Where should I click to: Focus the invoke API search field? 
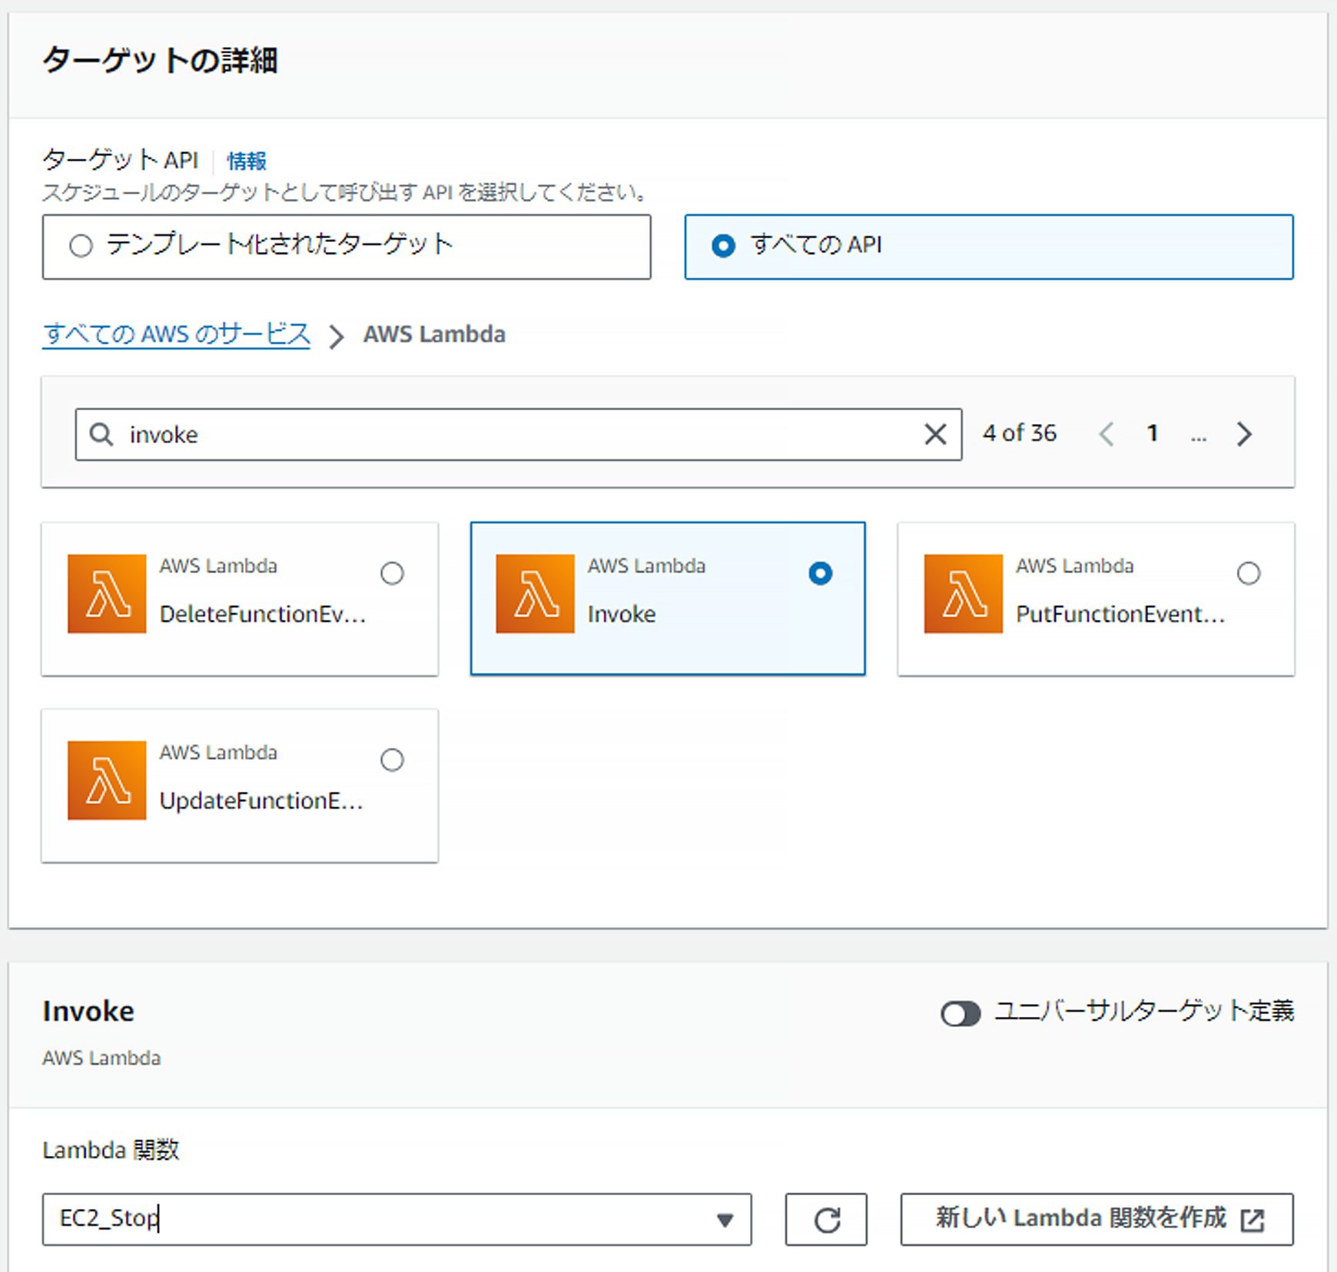(x=519, y=434)
